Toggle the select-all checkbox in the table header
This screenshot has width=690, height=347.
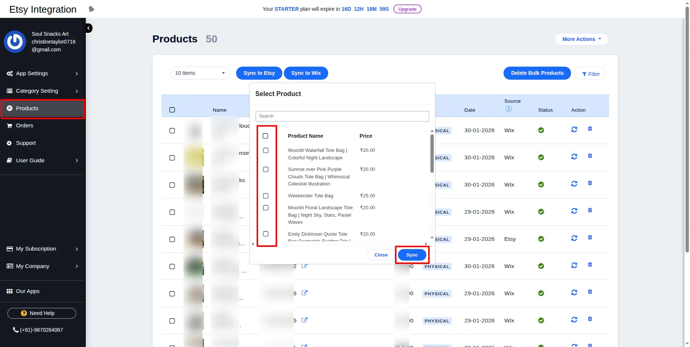pyautogui.click(x=172, y=109)
